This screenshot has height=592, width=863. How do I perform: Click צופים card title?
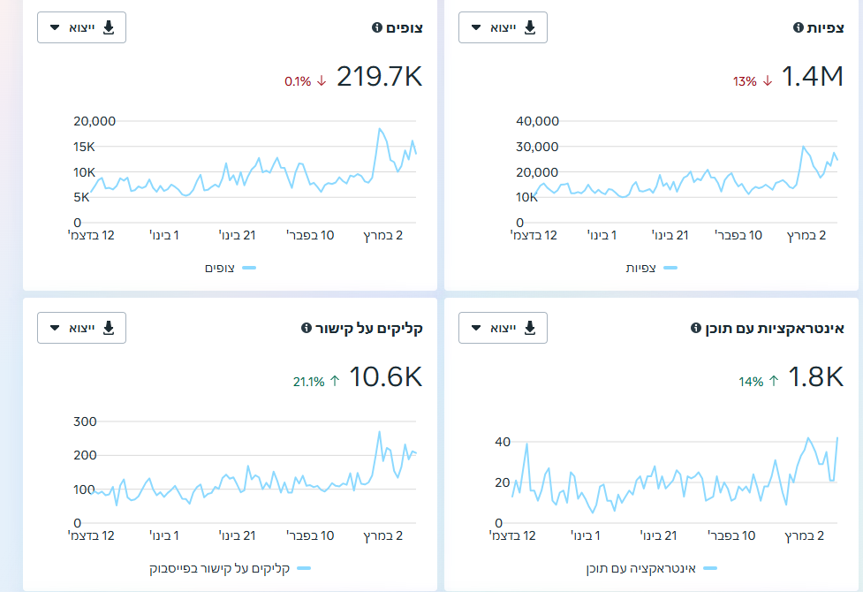pyautogui.click(x=405, y=27)
